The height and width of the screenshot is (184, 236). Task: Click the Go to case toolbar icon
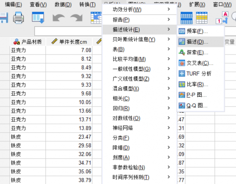click(x=96, y=18)
